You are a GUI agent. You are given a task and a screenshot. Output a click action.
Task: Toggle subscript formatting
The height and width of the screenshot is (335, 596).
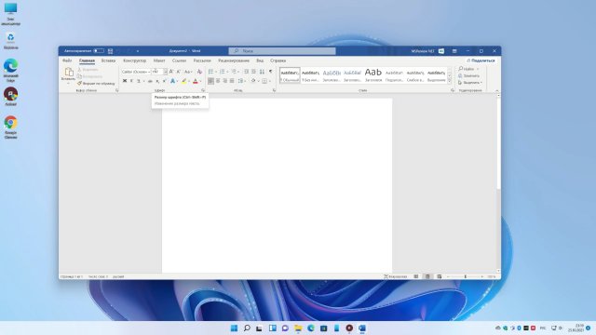pyautogui.click(x=157, y=81)
